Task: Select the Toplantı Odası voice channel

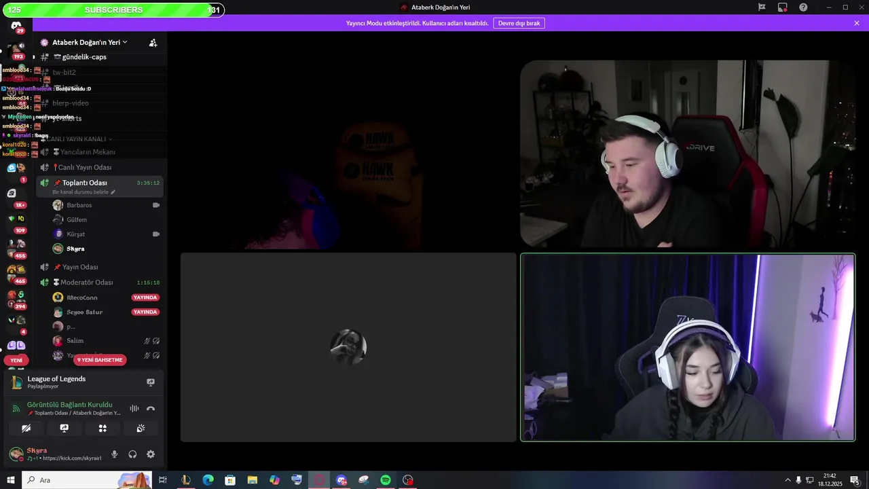Action: coord(99,186)
